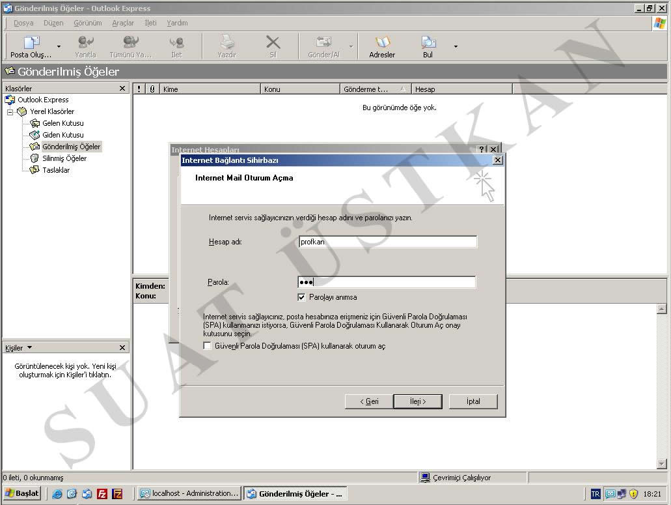The width and height of the screenshot is (671, 505).
Task: Open the Gönder/Al dropdown arrow
Action: pos(351,46)
